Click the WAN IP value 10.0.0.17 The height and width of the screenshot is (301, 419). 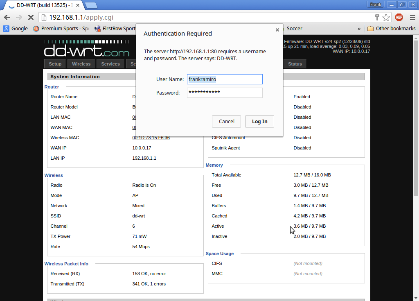[141, 148]
